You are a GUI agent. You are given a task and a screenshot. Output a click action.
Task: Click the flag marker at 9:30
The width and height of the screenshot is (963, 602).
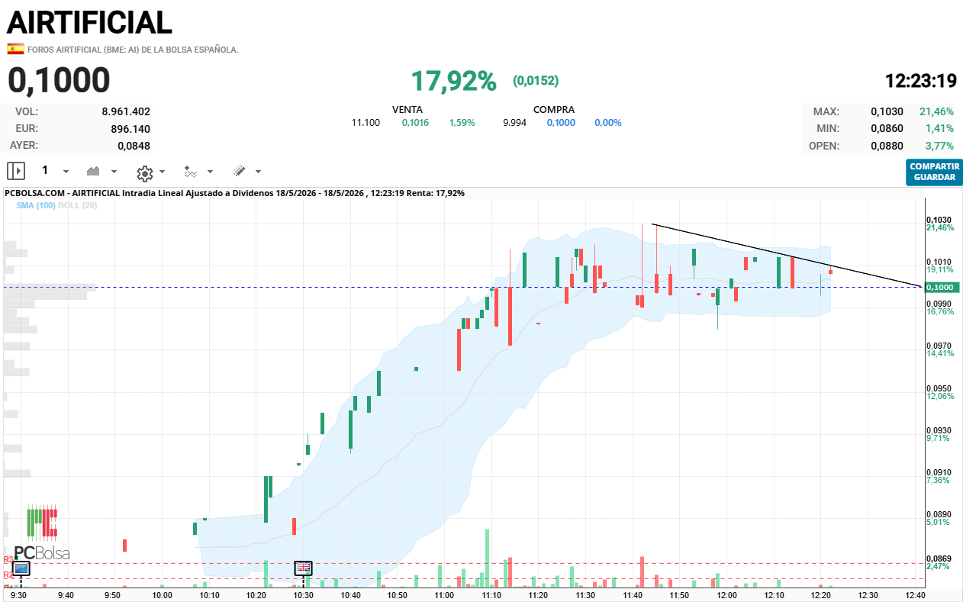click(x=21, y=568)
